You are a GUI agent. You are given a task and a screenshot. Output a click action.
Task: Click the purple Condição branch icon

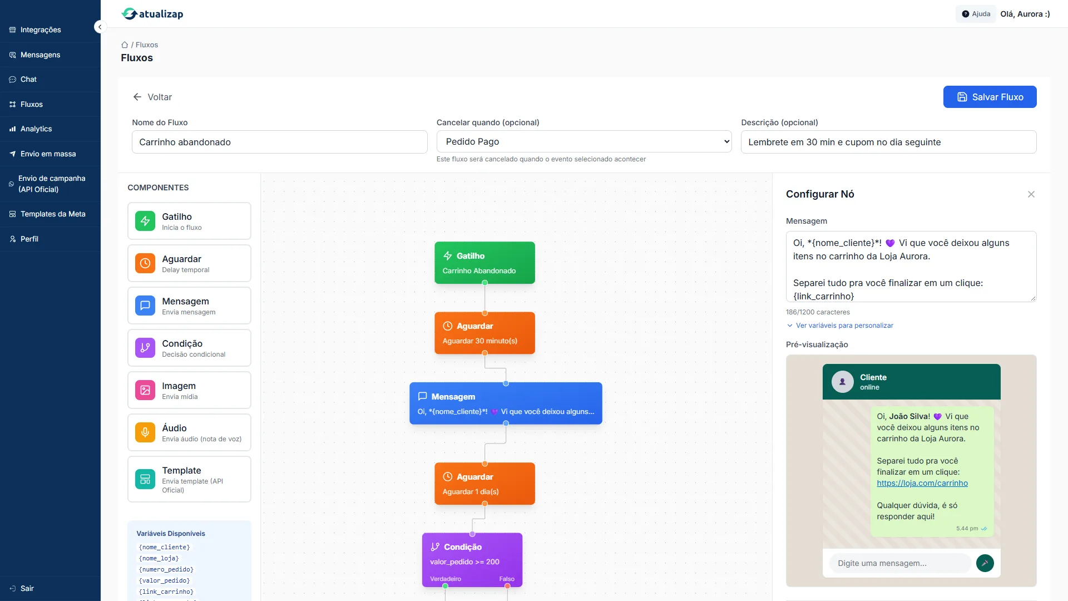[x=145, y=348]
